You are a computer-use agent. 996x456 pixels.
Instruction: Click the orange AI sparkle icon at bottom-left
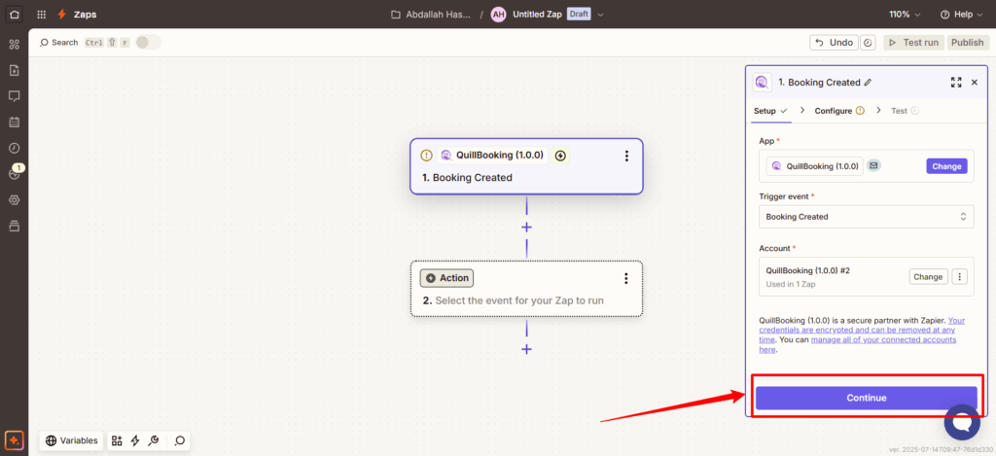tap(14, 440)
